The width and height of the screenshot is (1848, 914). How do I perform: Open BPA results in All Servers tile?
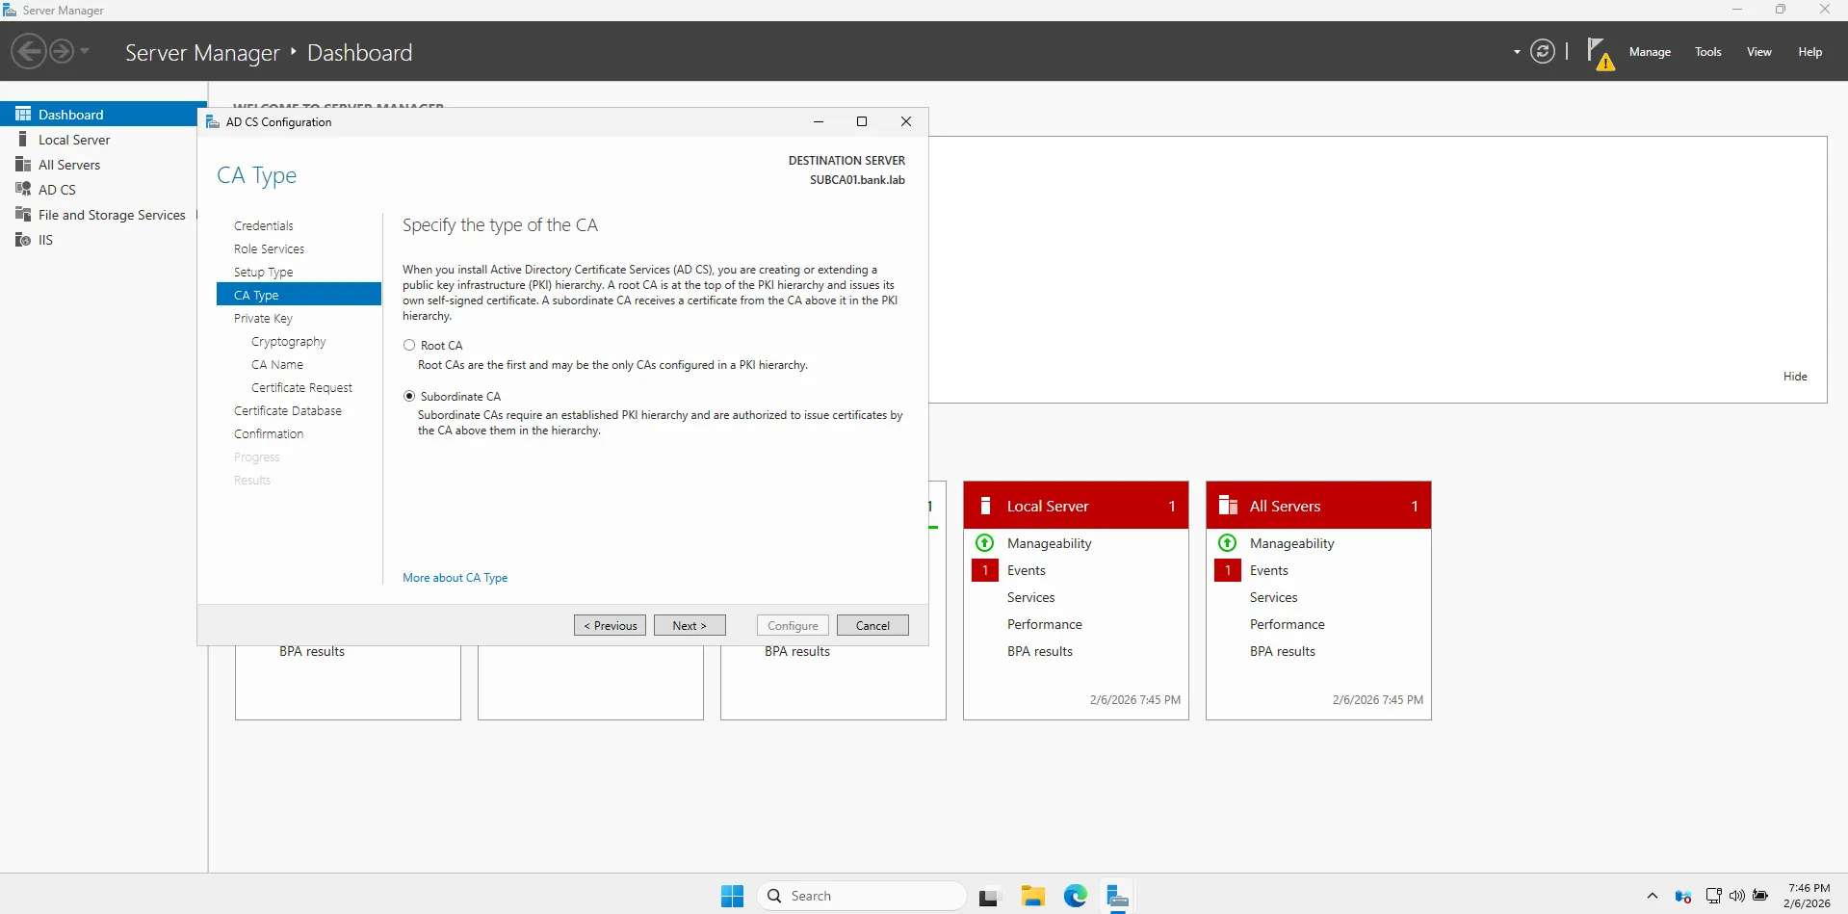pos(1283,651)
